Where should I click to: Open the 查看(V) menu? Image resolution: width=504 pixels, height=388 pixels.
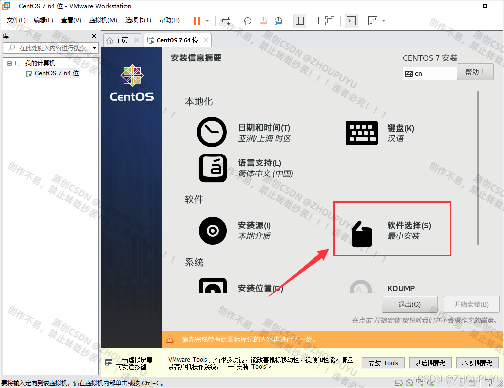[x=71, y=20]
